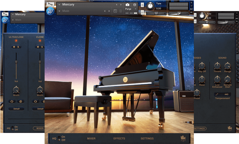Select next preset beside Main

click(109, 11)
